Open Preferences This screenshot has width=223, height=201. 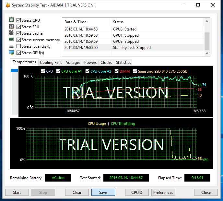pyautogui.click(x=163, y=193)
